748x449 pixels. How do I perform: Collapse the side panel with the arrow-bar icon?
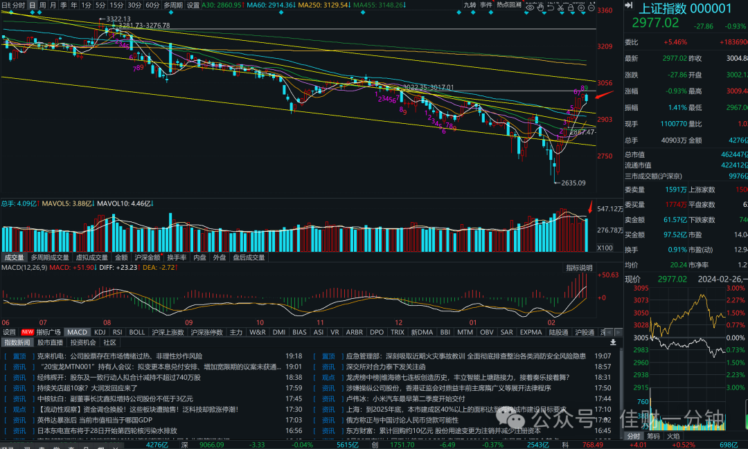pos(629,6)
